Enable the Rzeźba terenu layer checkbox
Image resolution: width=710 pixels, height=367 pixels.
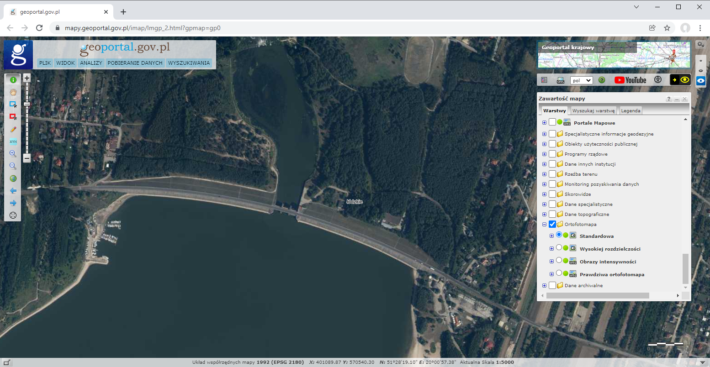pyautogui.click(x=552, y=174)
